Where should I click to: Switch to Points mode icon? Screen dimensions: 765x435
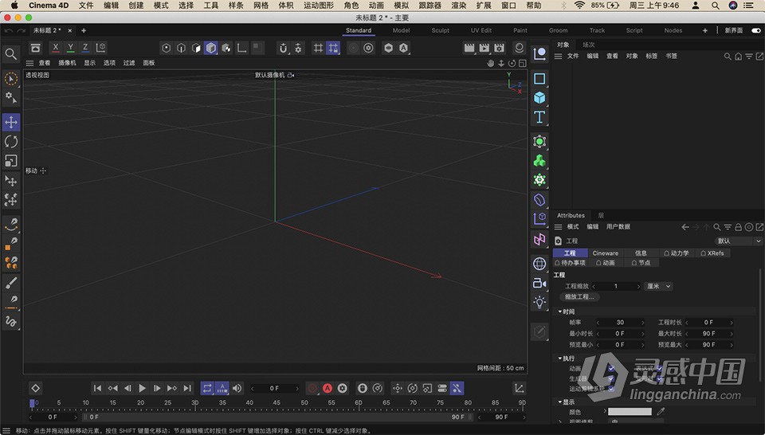tap(167, 48)
